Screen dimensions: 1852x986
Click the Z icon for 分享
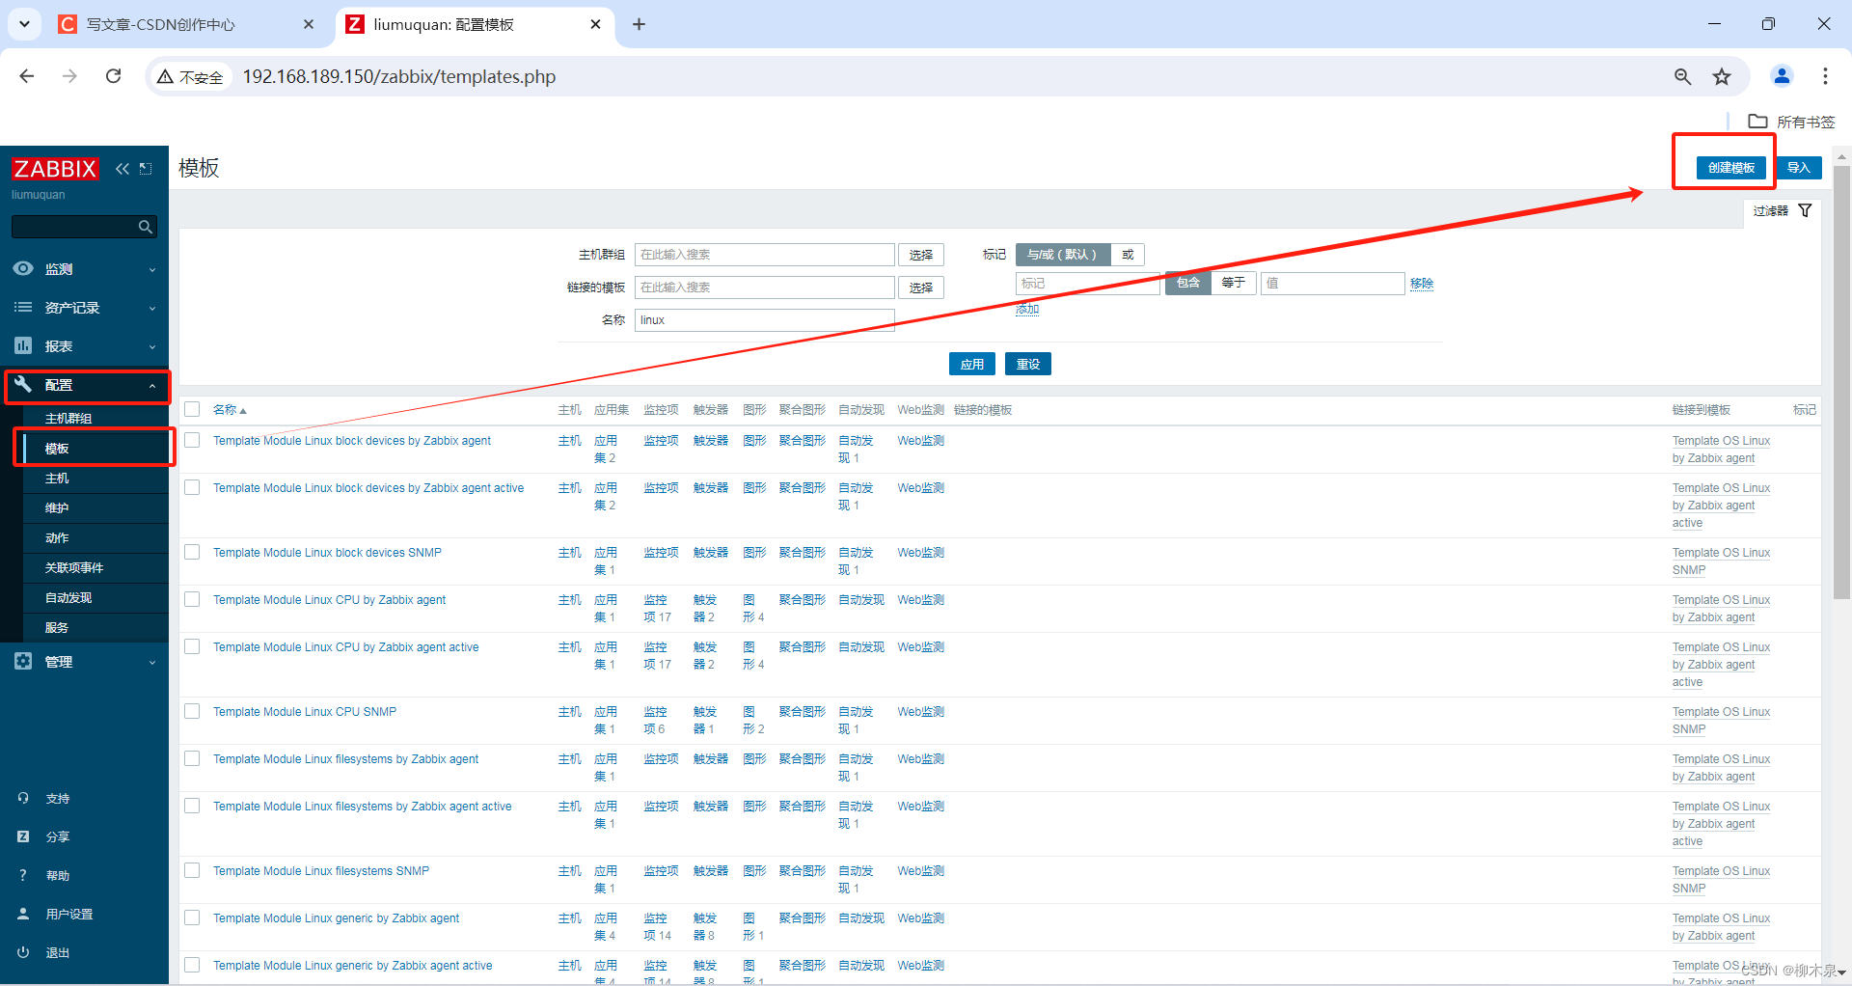[23, 836]
